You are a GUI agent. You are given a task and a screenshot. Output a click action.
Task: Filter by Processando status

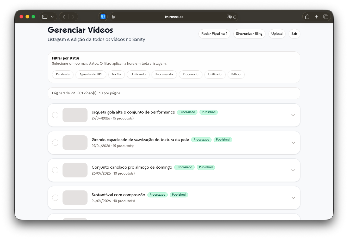coord(164,74)
